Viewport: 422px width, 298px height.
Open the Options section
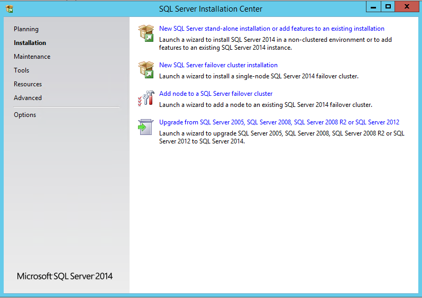click(x=25, y=115)
